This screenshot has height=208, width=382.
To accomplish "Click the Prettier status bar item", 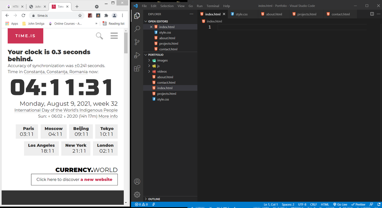I will (x=358, y=205).
